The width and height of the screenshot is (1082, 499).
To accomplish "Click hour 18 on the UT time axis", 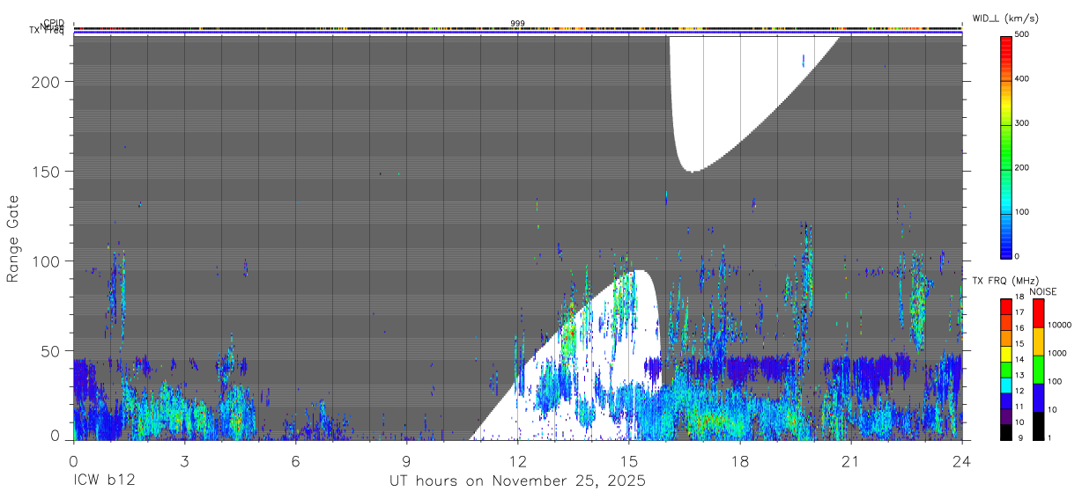I will pos(739,460).
